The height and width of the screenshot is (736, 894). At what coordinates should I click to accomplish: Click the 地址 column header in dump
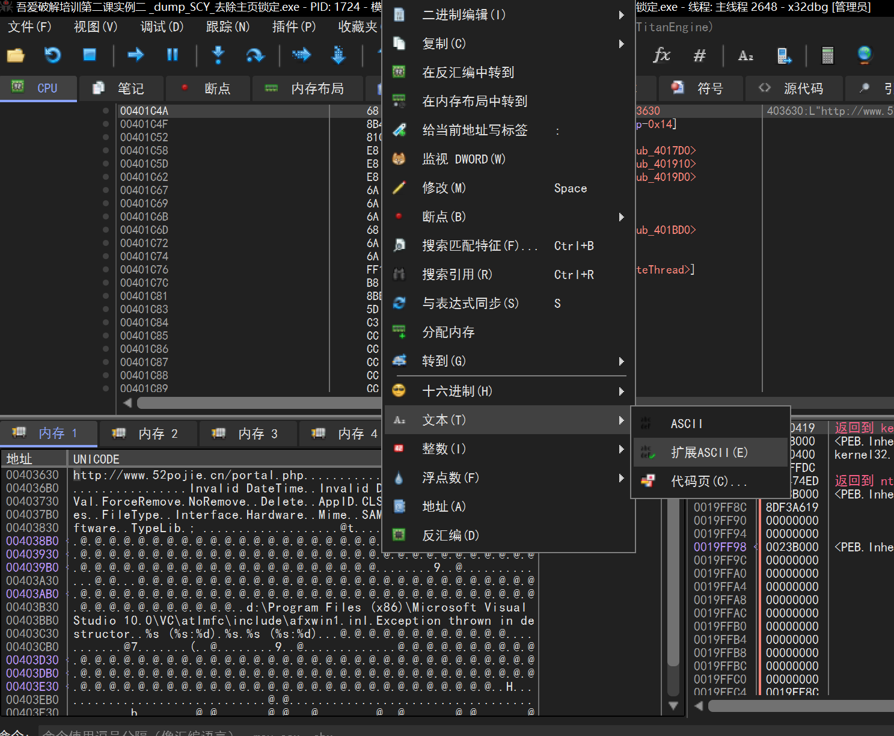coord(34,459)
